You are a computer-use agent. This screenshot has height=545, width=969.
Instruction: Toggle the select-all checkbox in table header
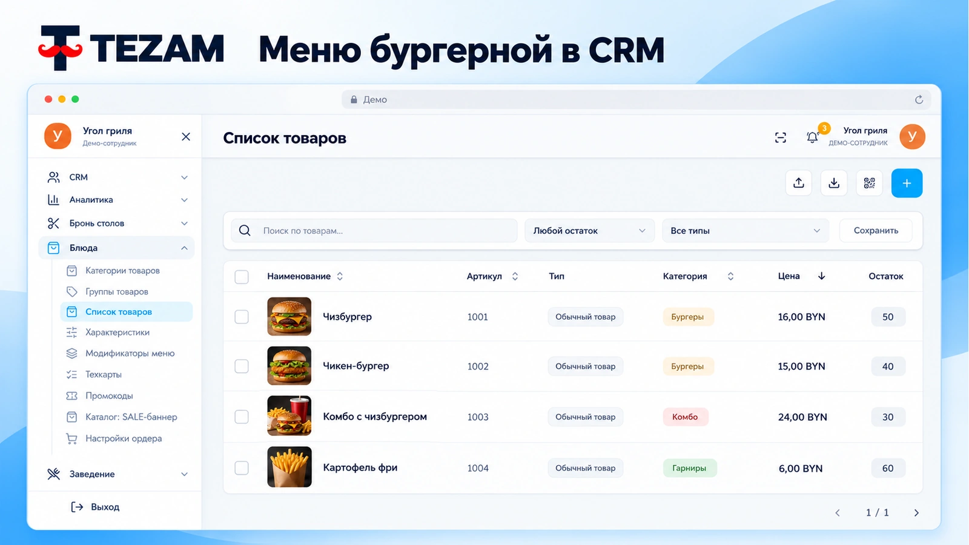[x=242, y=277]
